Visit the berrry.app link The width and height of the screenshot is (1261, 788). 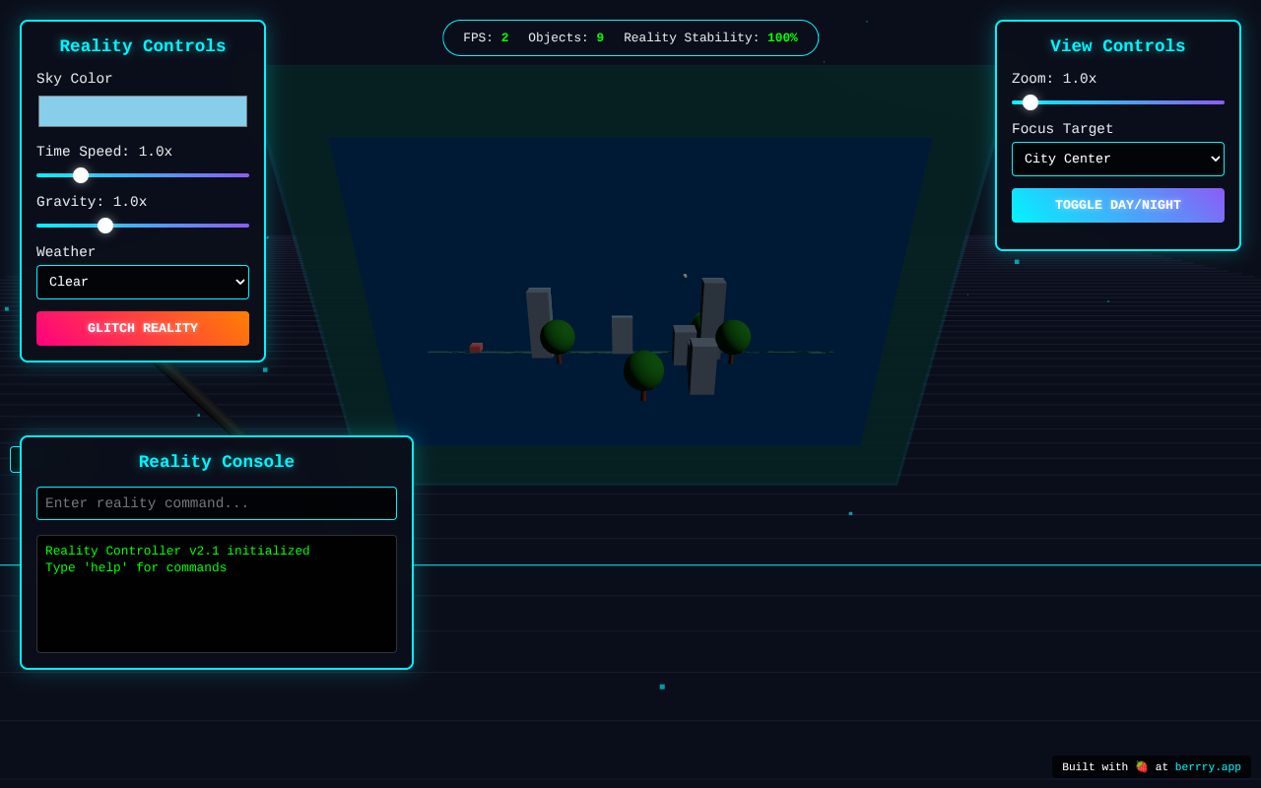point(1208,766)
